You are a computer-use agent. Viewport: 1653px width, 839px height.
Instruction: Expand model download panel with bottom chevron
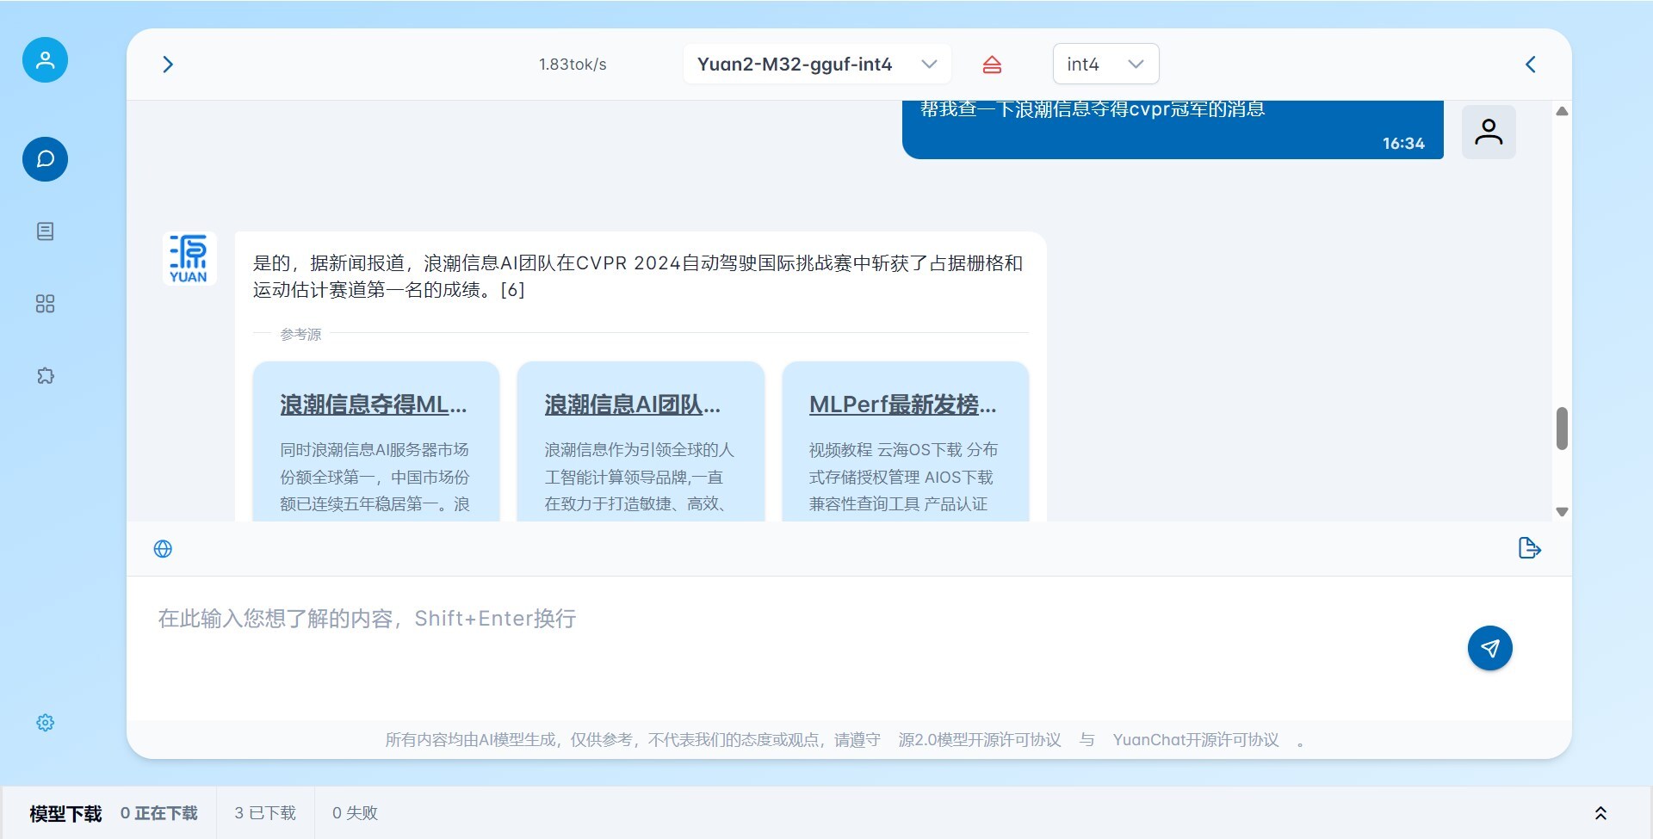(x=1601, y=812)
